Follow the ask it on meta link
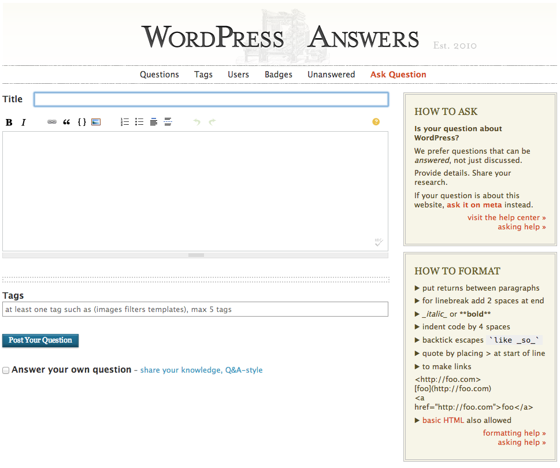The height and width of the screenshot is (468, 560). coord(474,205)
